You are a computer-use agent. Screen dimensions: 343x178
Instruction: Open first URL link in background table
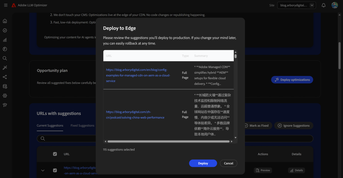click(x=80, y=170)
